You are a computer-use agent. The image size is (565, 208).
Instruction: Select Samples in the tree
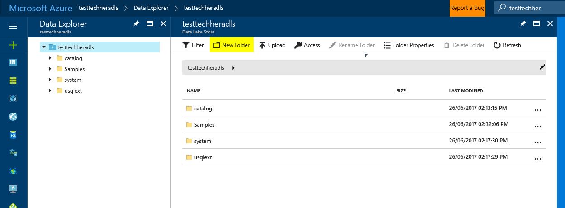[75, 69]
